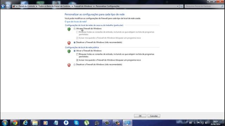Open the blue lightning bolt taskbar app
The height and width of the screenshot is (126, 225).
tap(66, 123)
